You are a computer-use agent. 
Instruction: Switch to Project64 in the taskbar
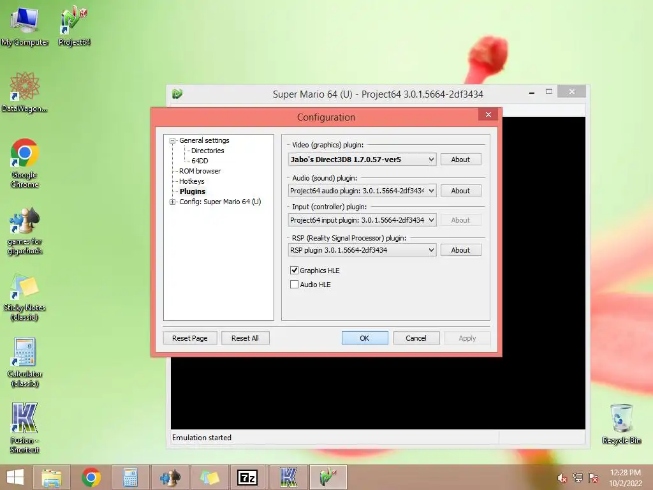click(x=328, y=477)
